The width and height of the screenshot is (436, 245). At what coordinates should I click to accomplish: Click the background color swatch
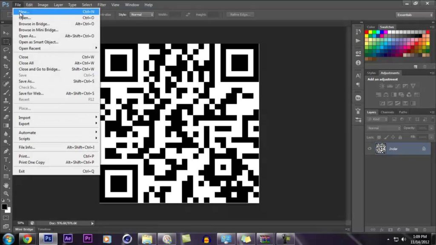click(x=9, y=211)
